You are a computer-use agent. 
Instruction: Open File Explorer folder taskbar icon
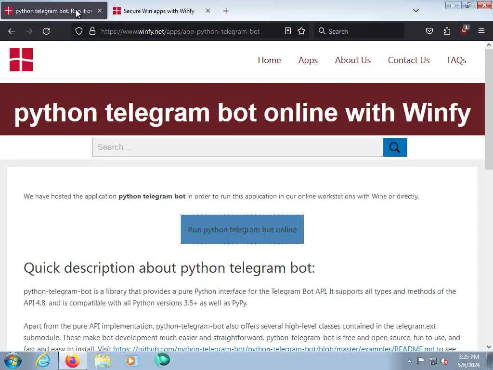click(103, 361)
